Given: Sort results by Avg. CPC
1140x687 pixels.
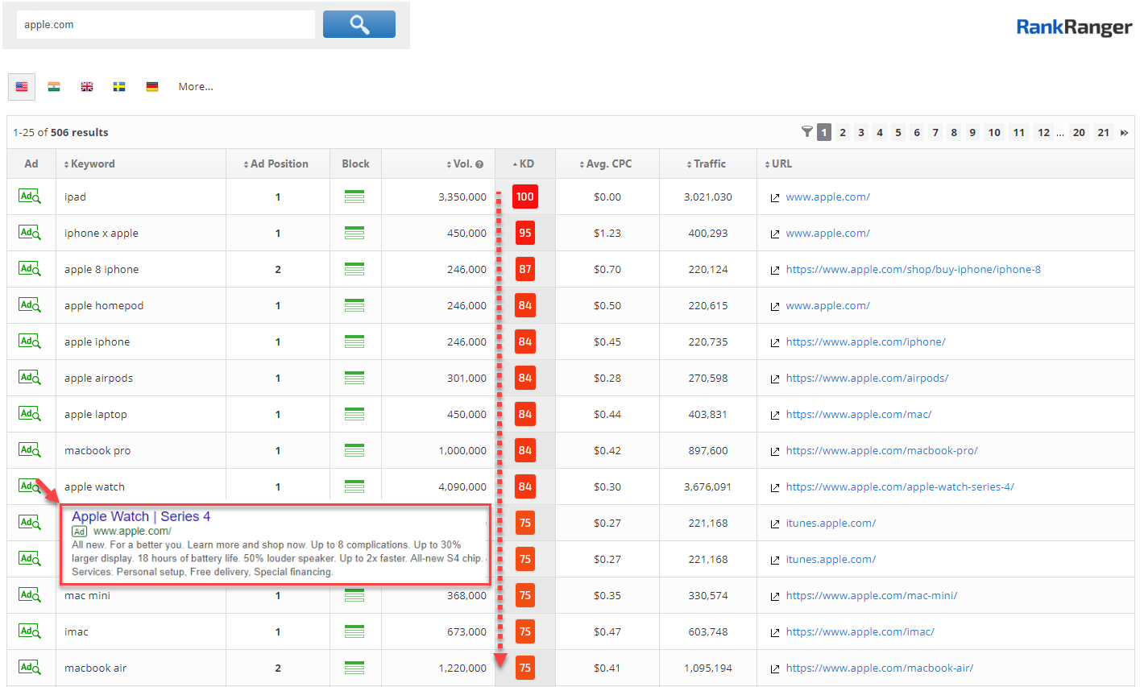Looking at the screenshot, I should 608,163.
